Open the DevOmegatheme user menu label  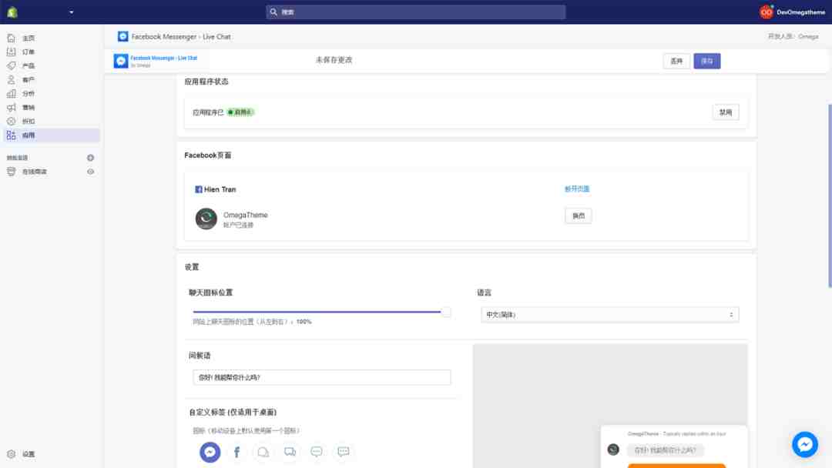800,12
